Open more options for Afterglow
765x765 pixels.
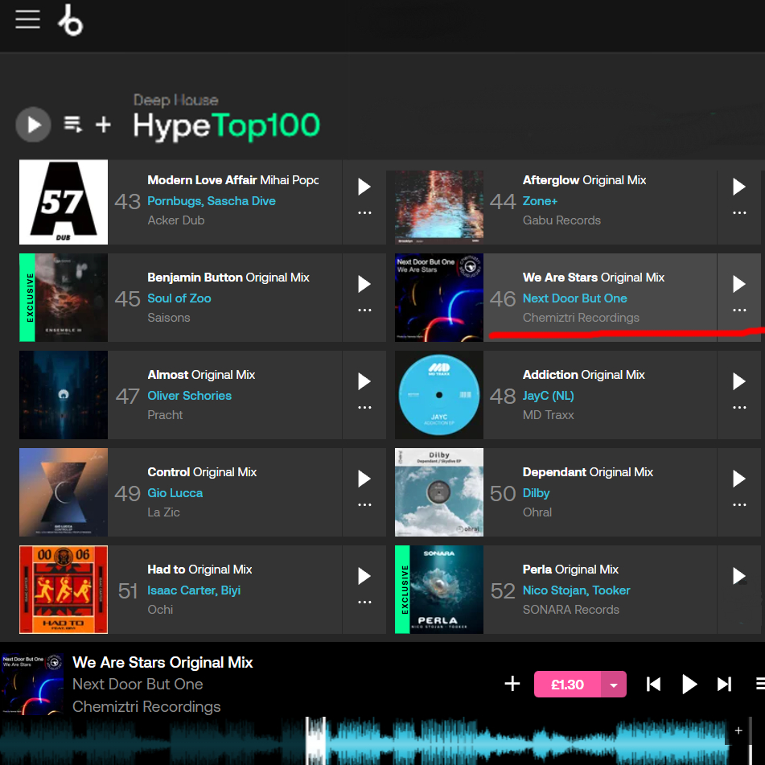[739, 212]
